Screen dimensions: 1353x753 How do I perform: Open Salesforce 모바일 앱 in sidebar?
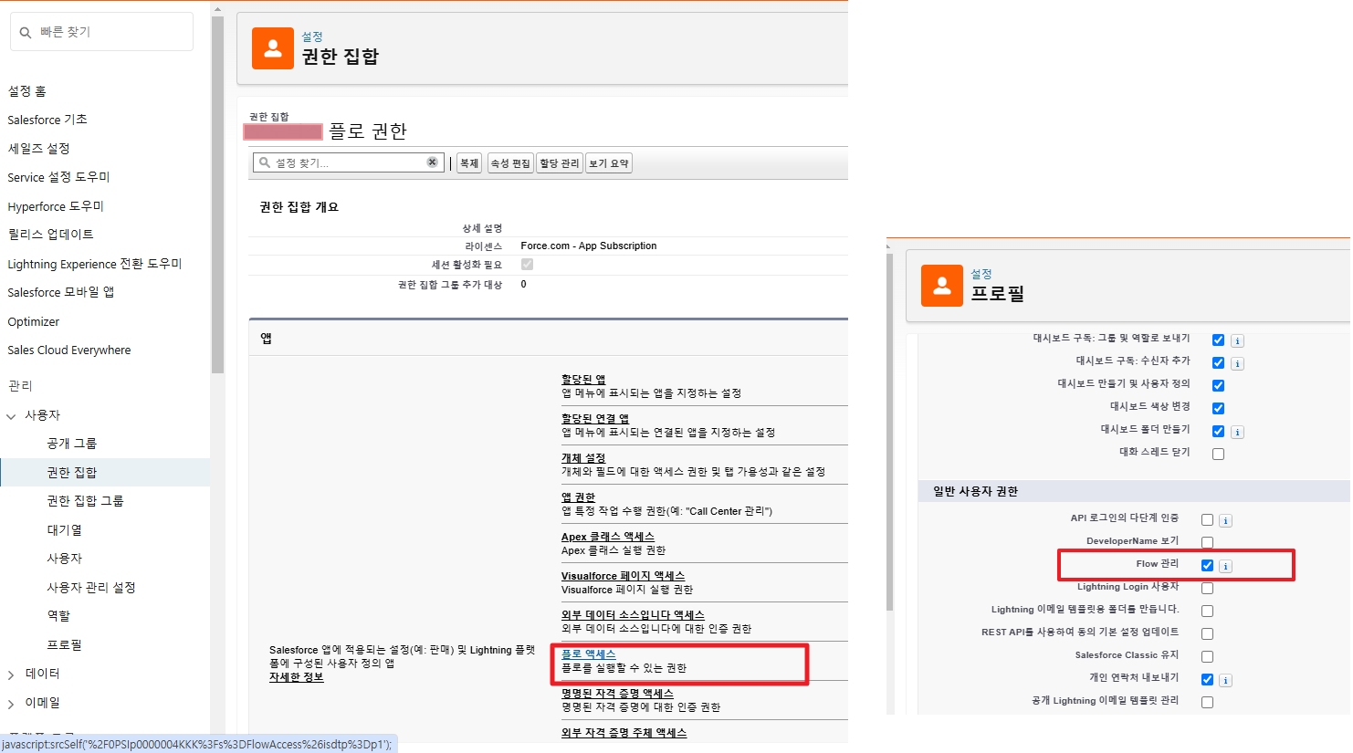[x=61, y=292]
